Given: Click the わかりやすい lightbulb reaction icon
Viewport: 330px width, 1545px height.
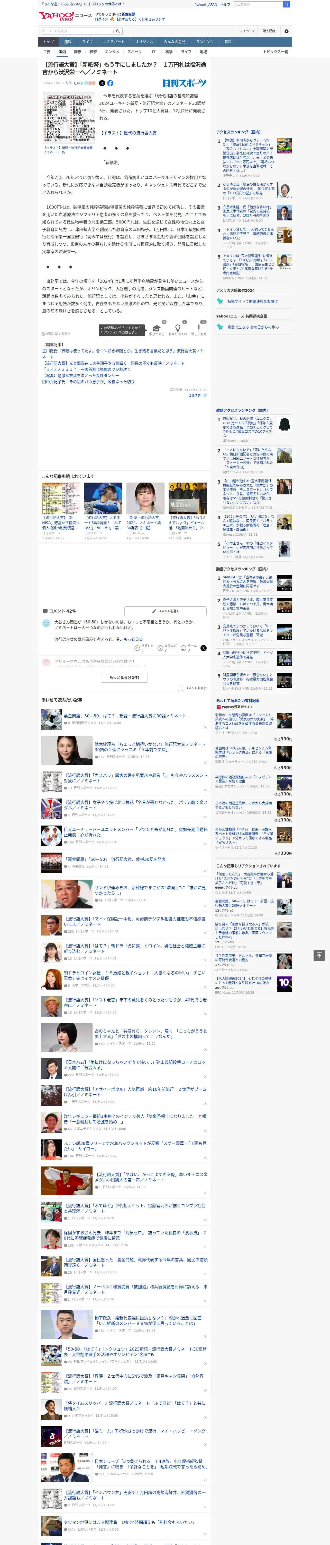Looking at the screenshot, I should click(x=177, y=328).
